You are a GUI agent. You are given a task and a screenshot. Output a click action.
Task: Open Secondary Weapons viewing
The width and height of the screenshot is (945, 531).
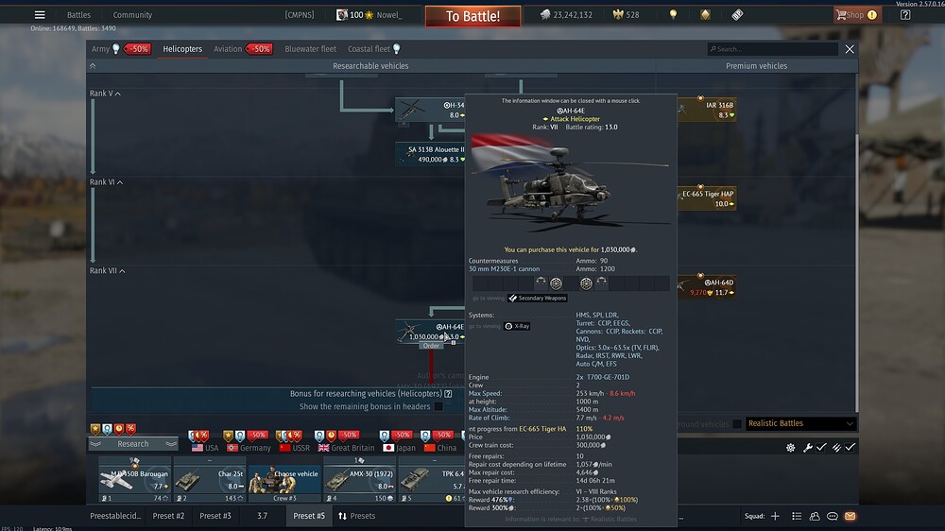point(538,299)
